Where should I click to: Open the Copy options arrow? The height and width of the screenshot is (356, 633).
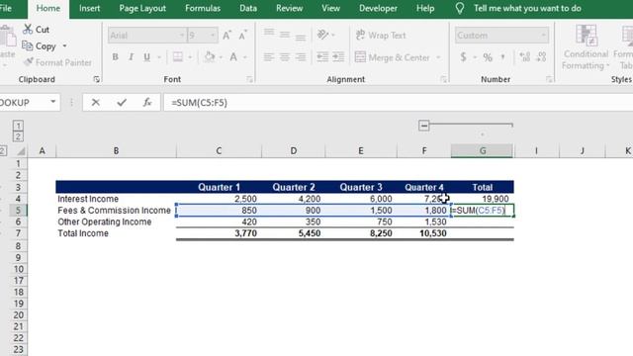point(64,46)
